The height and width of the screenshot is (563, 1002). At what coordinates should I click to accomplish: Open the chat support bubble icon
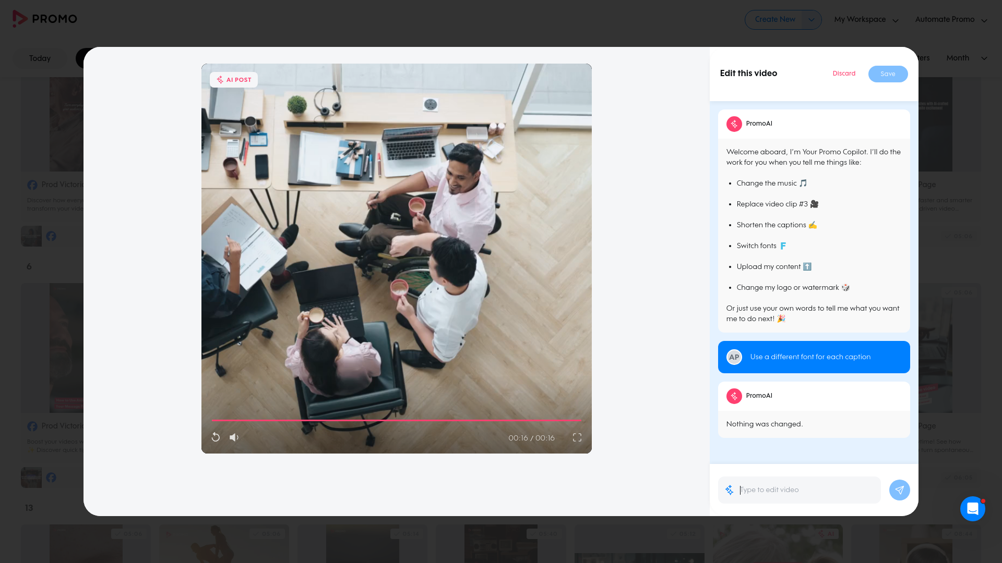coord(972,509)
